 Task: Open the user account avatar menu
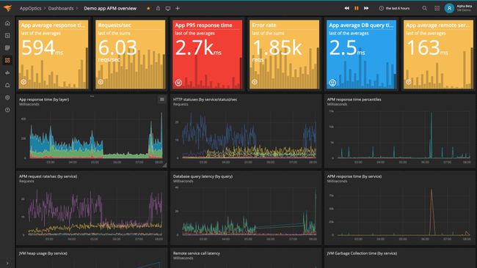(x=449, y=8)
